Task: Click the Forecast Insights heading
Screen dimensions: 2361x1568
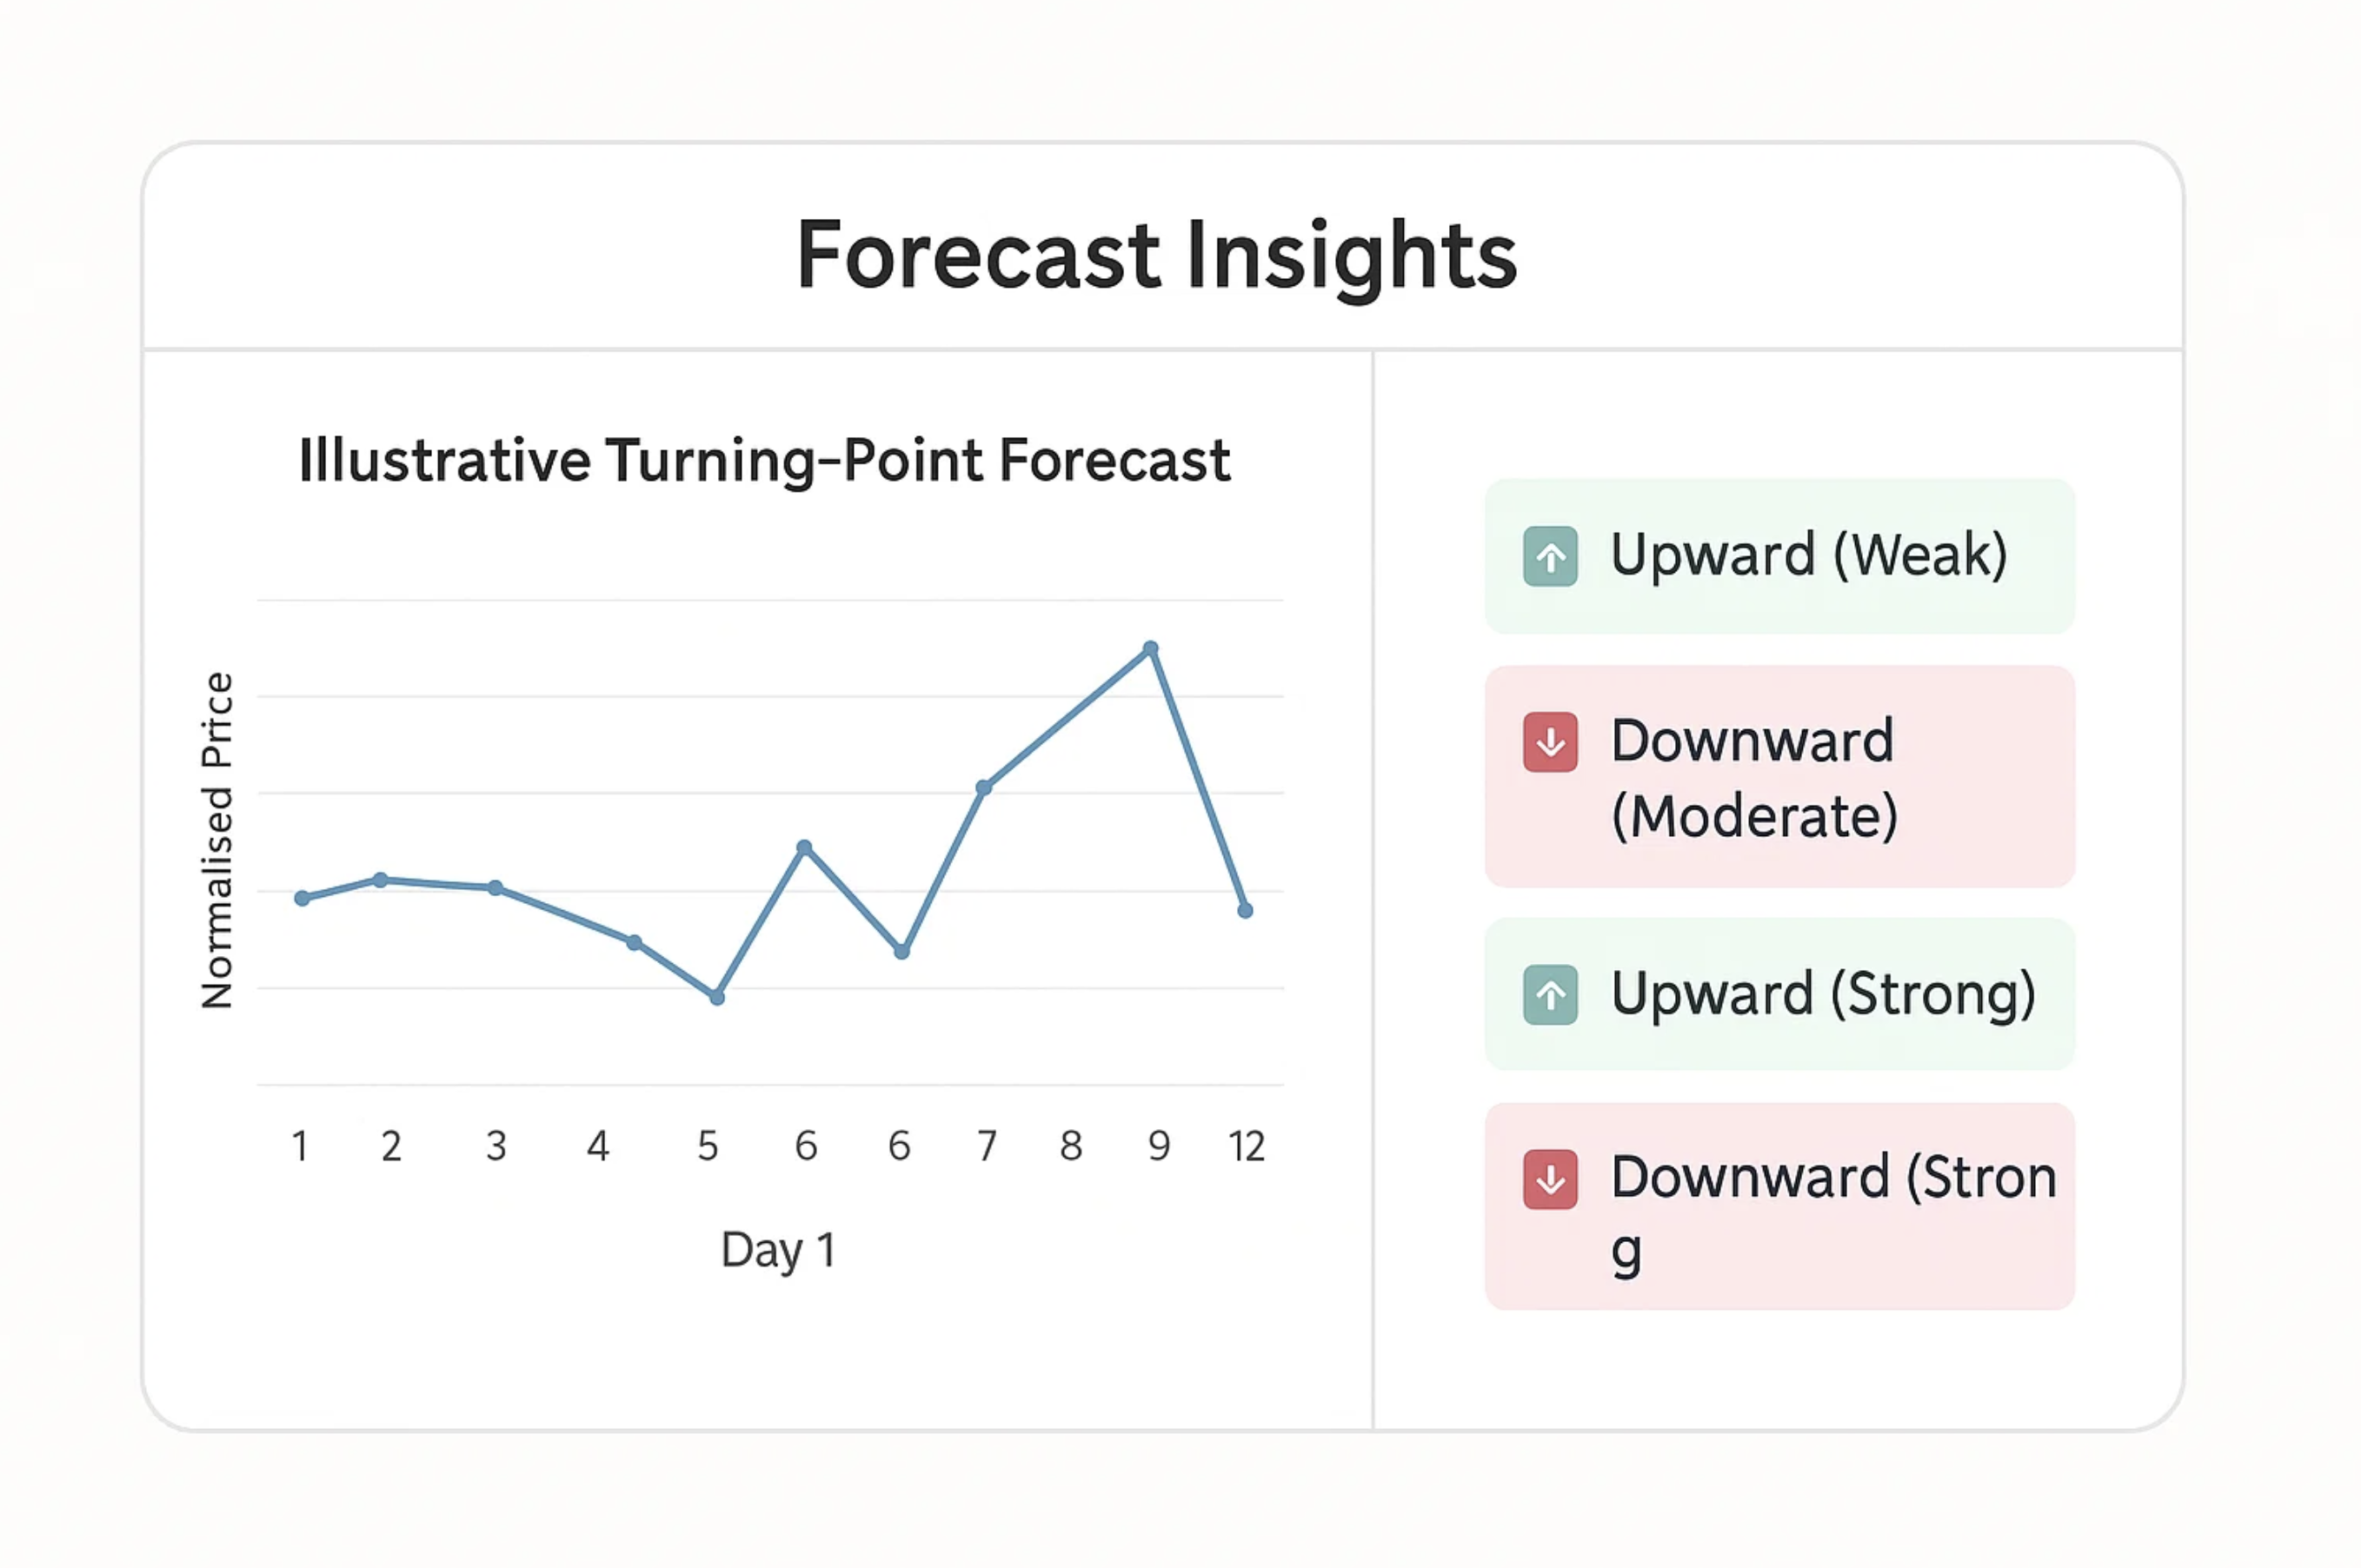Action: point(1157,256)
